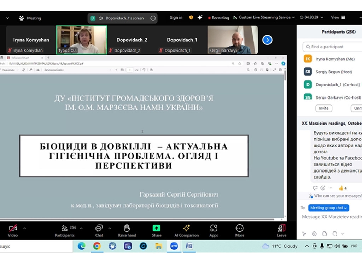Click Who can see your messages link
The height and width of the screenshot is (271, 362).
[x=338, y=196]
